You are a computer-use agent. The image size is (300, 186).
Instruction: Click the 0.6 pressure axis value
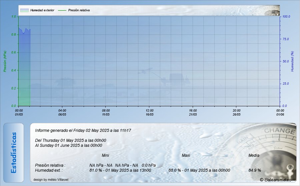(14, 52)
